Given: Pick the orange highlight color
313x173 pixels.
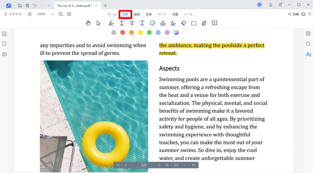Looking at the screenshot, I should pyautogui.click(x=131, y=32).
